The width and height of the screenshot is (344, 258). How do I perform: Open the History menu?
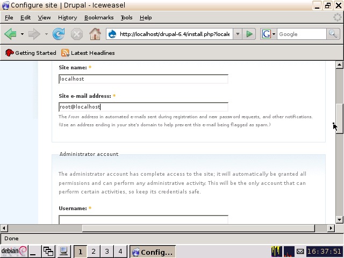pyautogui.click(x=67, y=17)
